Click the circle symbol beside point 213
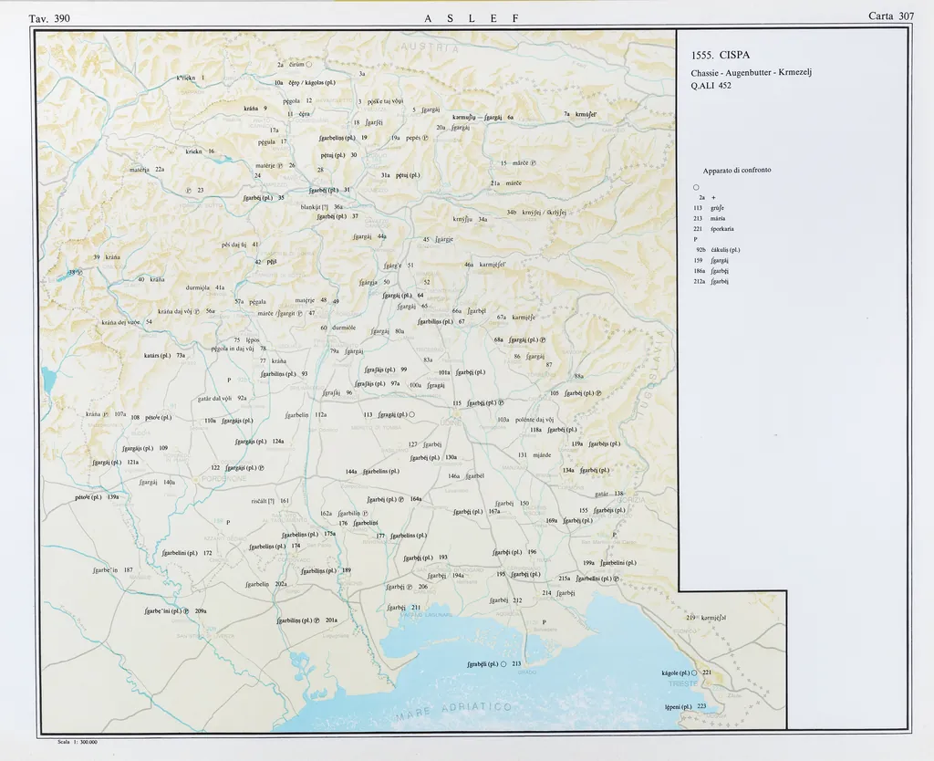934x761 pixels. 503,663
